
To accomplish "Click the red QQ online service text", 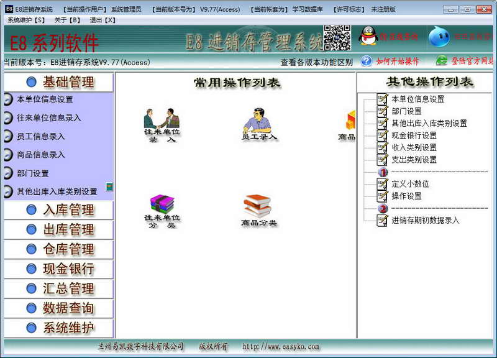I will [x=399, y=37].
